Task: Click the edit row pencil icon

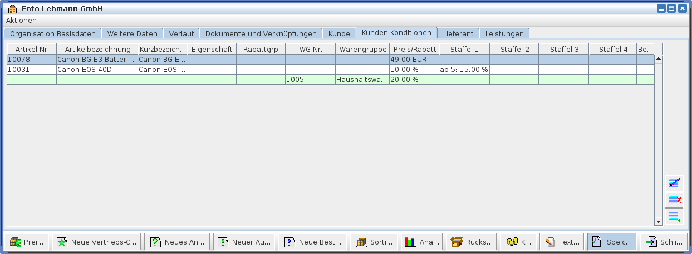Action: 674,183
